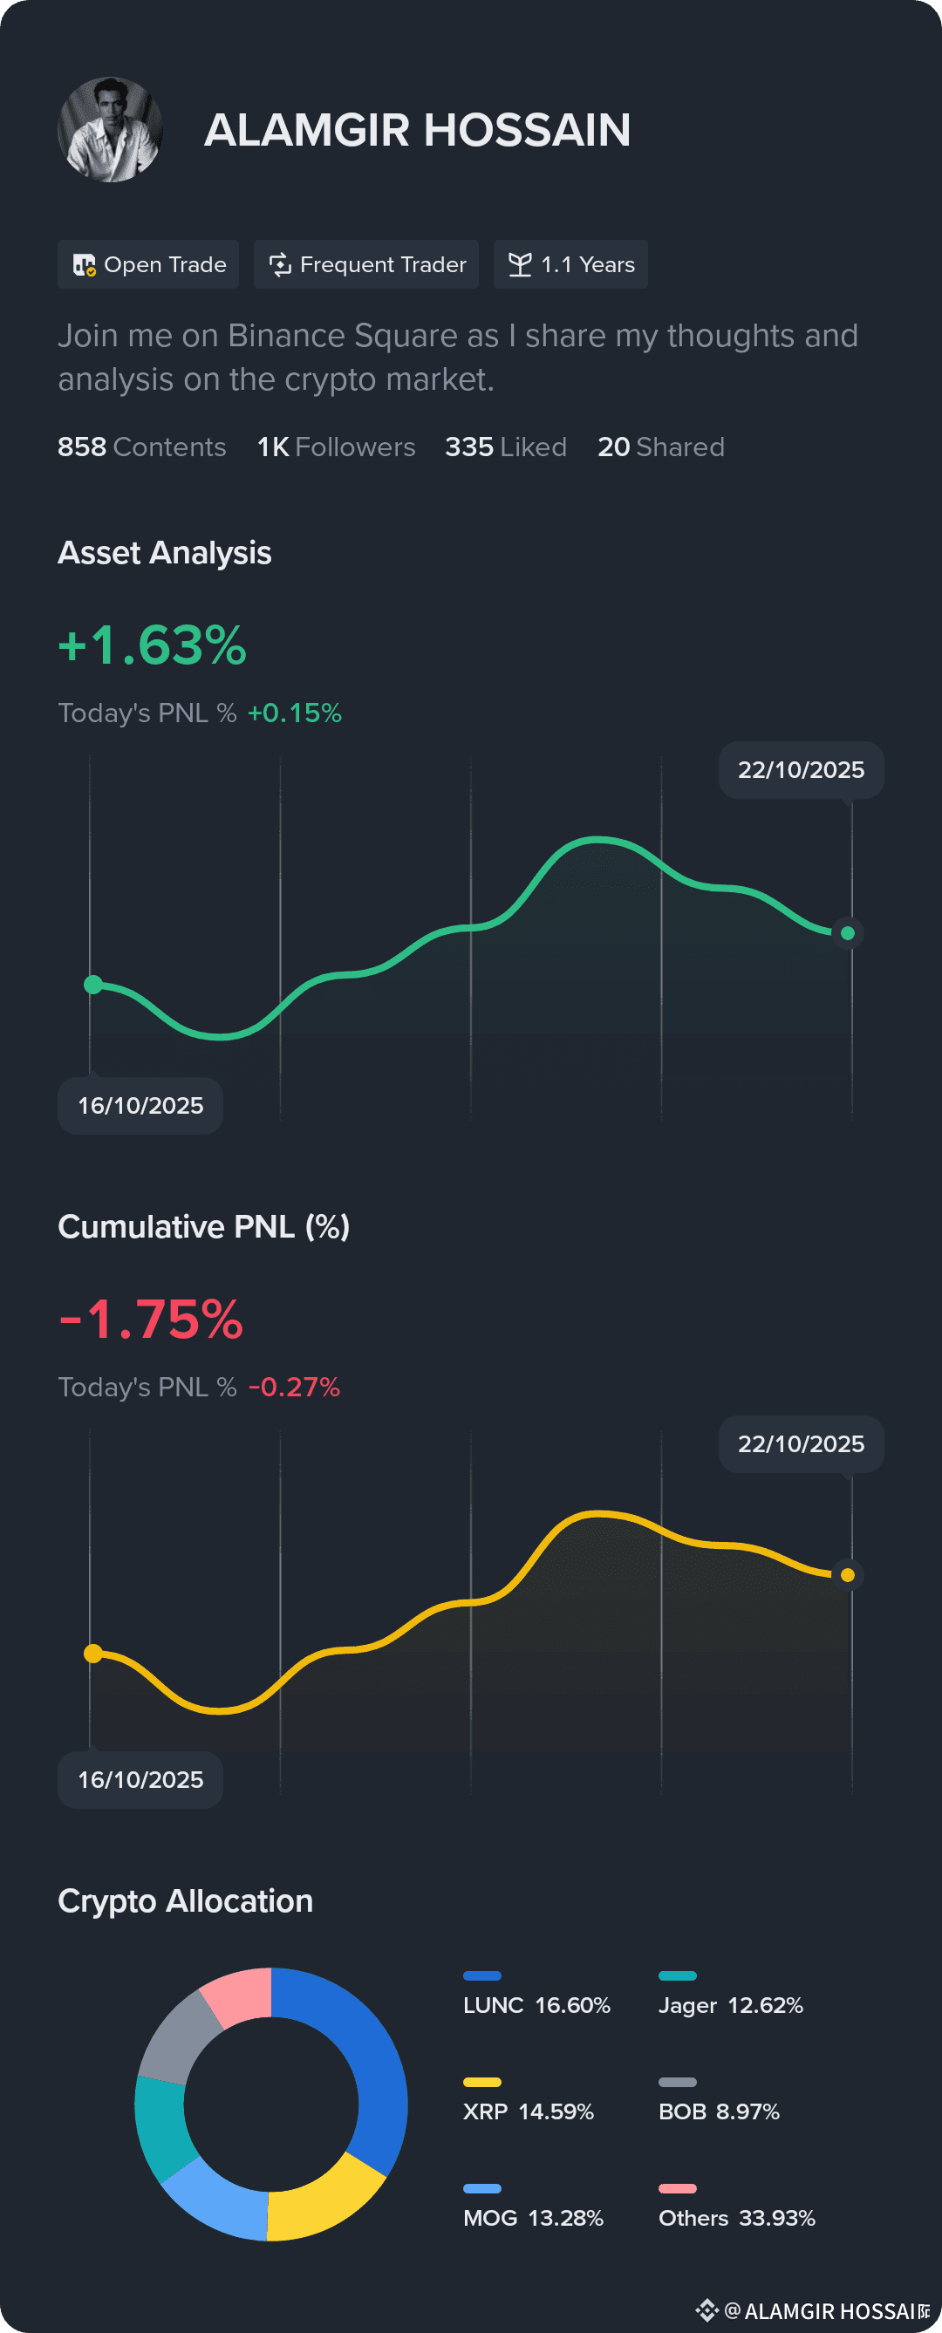The height and width of the screenshot is (2333, 942).
Task: Click the Binance logo in the watermark
Action: 707,2310
